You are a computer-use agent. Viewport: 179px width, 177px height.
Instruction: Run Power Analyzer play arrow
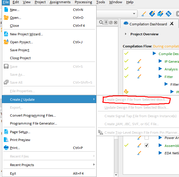160,138
